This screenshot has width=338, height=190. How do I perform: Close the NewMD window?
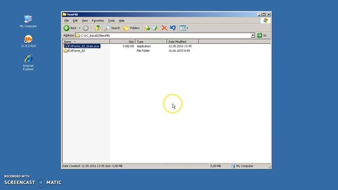tap(269, 14)
